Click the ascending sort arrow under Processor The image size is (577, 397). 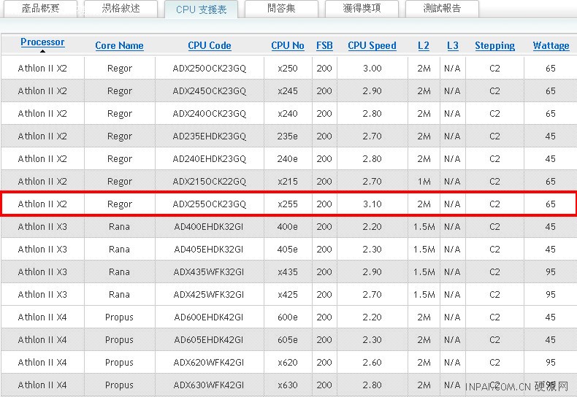point(42,51)
